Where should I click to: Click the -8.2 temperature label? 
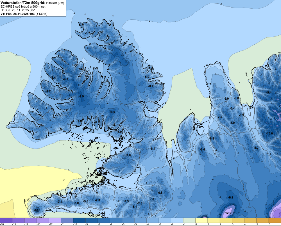151,86
